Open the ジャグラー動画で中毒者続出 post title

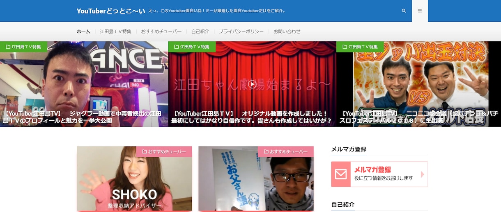coord(83,117)
